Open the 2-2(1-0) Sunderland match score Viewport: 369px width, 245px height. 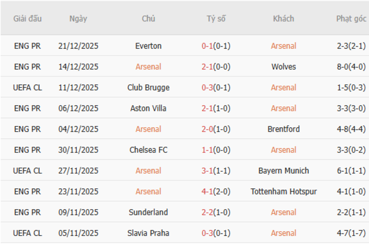coord(216,212)
